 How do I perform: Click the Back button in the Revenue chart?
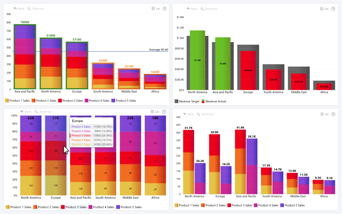point(192,9)
